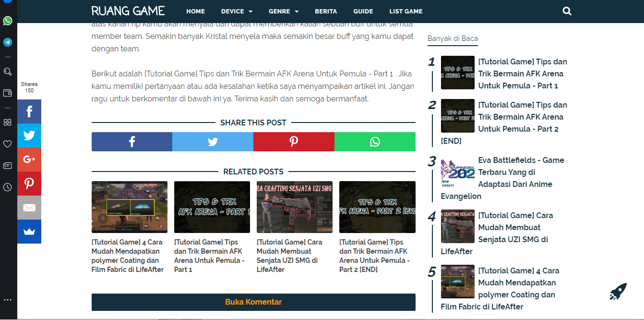Open the sidebar search magnifier icon
Screen dimensions: 644x320
[8, 72]
